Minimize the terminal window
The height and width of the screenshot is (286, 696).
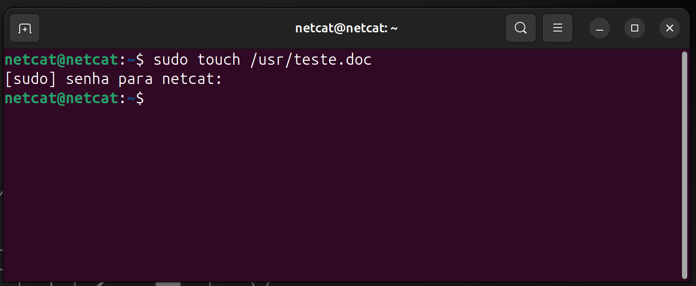tap(600, 28)
